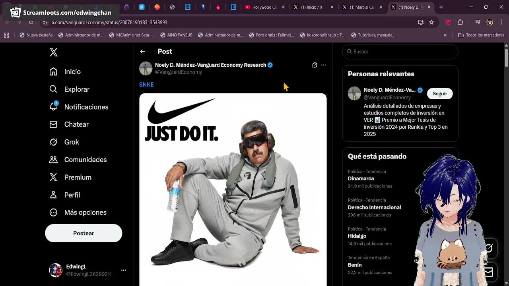Open the @VanguardEconomy handle in post
The width and height of the screenshot is (509, 286).
pos(179,72)
